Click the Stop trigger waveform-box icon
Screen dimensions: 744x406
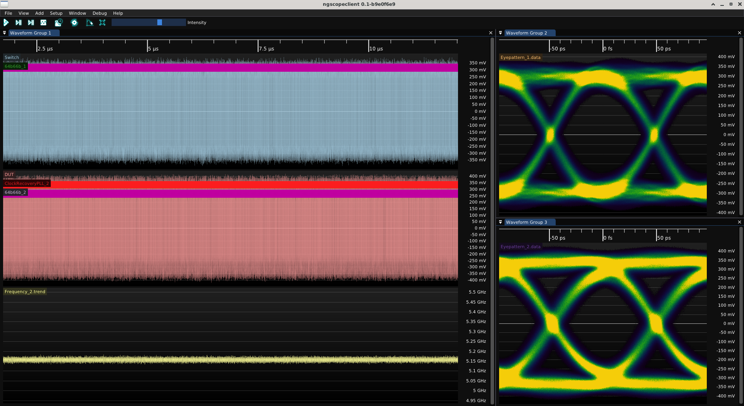click(43, 22)
